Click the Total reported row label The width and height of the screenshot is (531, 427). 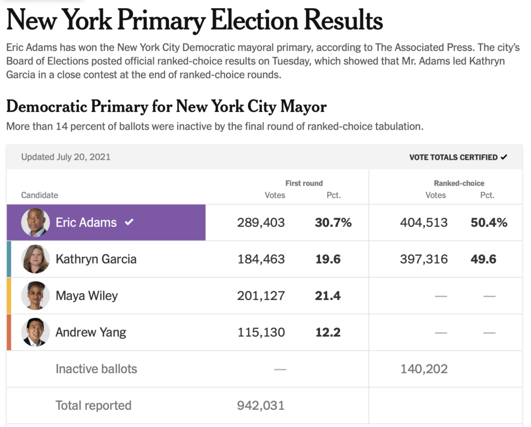(93, 405)
